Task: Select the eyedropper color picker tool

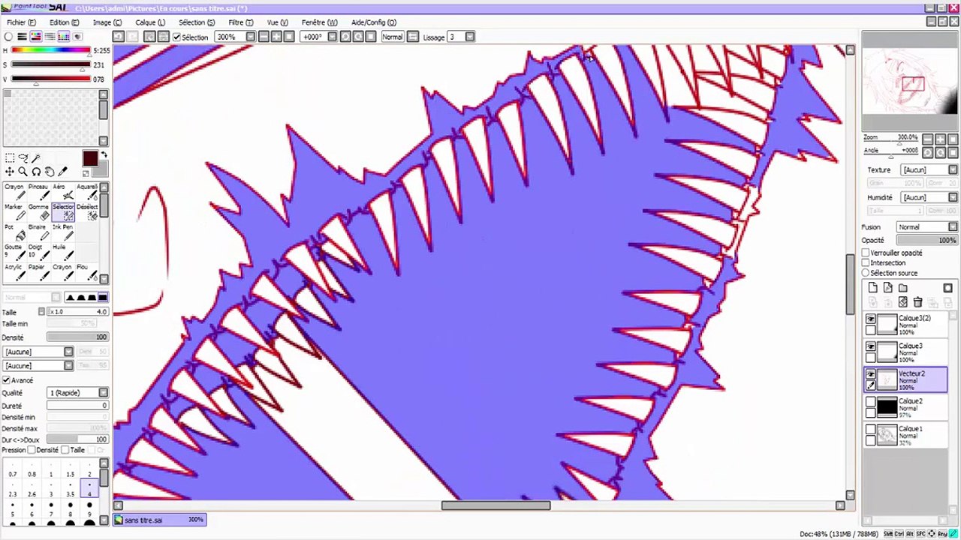Action: pyautogui.click(x=63, y=172)
